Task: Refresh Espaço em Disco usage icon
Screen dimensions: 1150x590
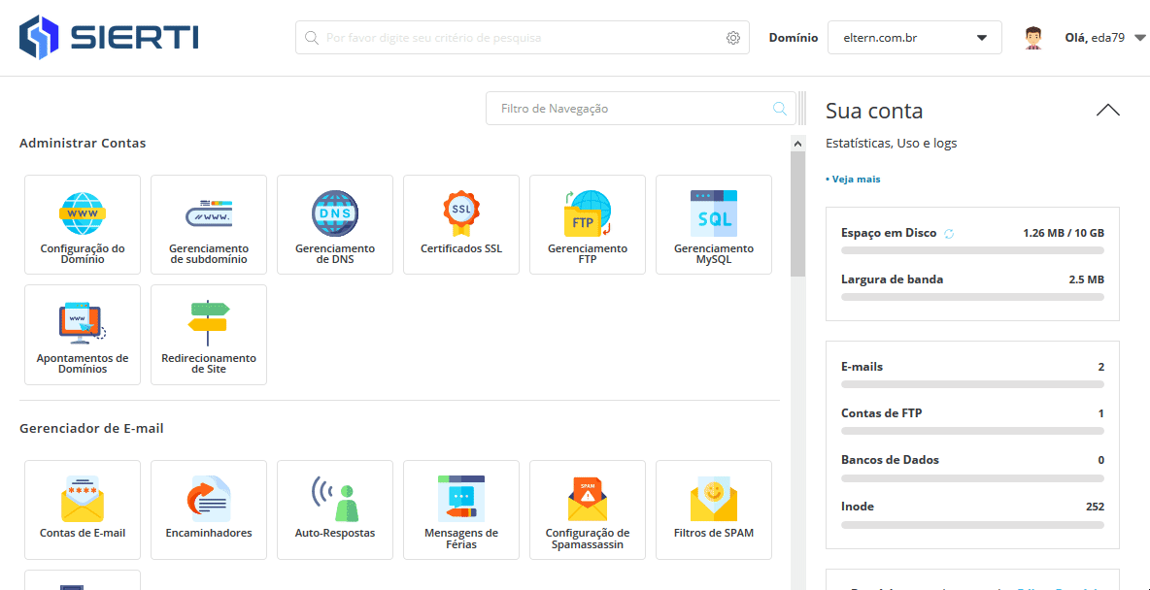Action: [948, 234]
